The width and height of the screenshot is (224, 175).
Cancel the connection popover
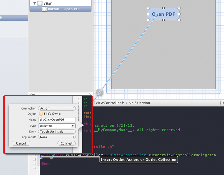pos(21,143)
